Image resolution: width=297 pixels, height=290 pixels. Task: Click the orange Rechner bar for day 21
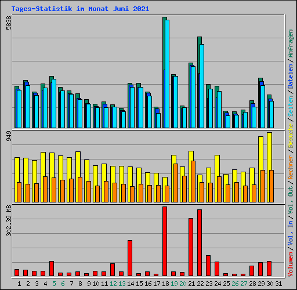tap(193, 182)
